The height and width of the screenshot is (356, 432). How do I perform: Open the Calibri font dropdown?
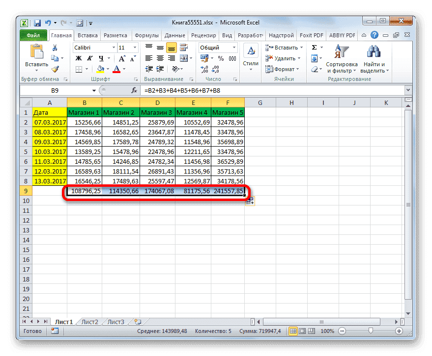[114, 47]
